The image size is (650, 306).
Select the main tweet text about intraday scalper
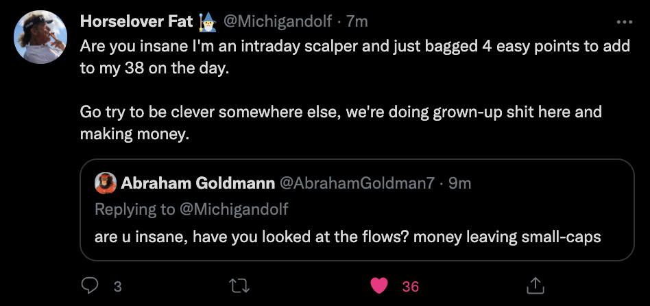355,57
